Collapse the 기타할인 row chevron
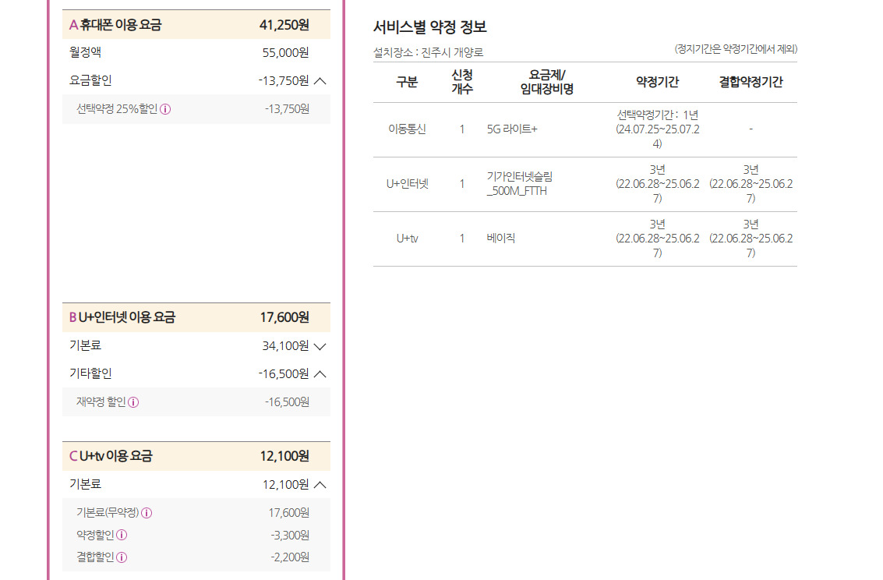883x580 pixels. tap(320, 374)
